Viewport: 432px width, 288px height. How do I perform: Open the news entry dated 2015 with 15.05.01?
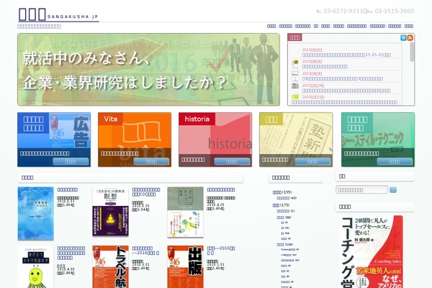[x=346, y=55]
